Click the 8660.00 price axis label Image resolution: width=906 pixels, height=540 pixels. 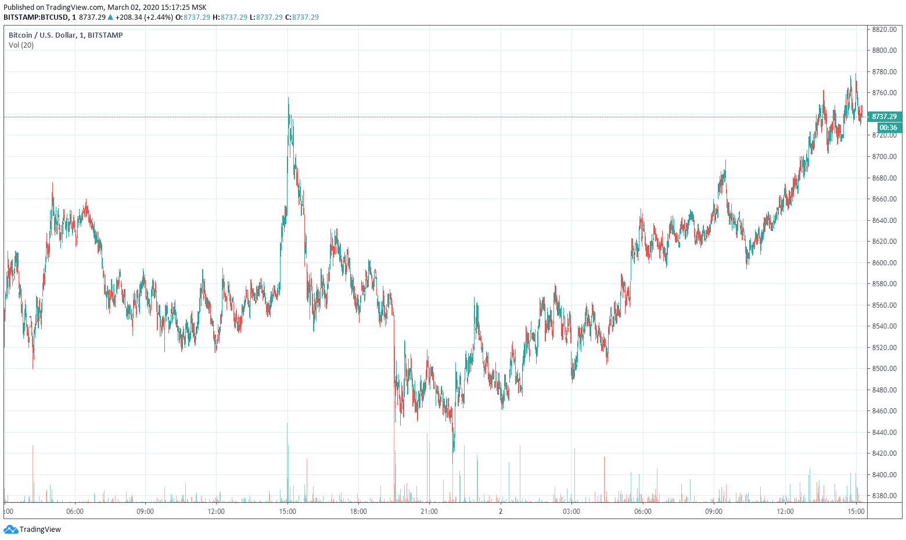(x=885, y=199)
